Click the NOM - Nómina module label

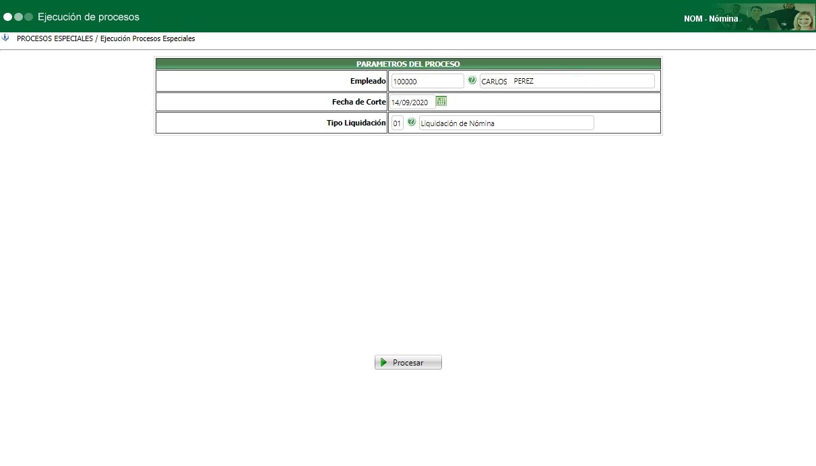(711, 19)
